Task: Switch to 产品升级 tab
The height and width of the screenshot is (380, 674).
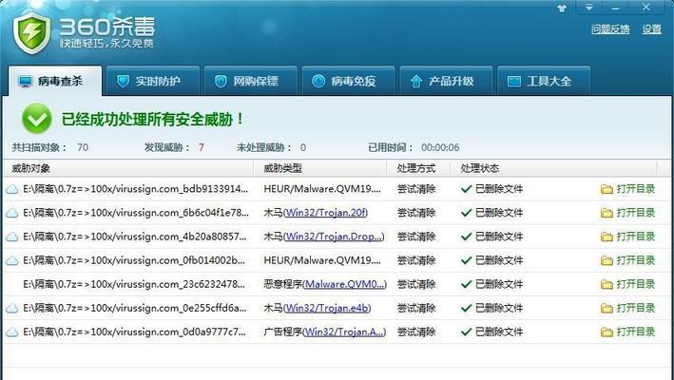Action: click(x=446, y=81)
